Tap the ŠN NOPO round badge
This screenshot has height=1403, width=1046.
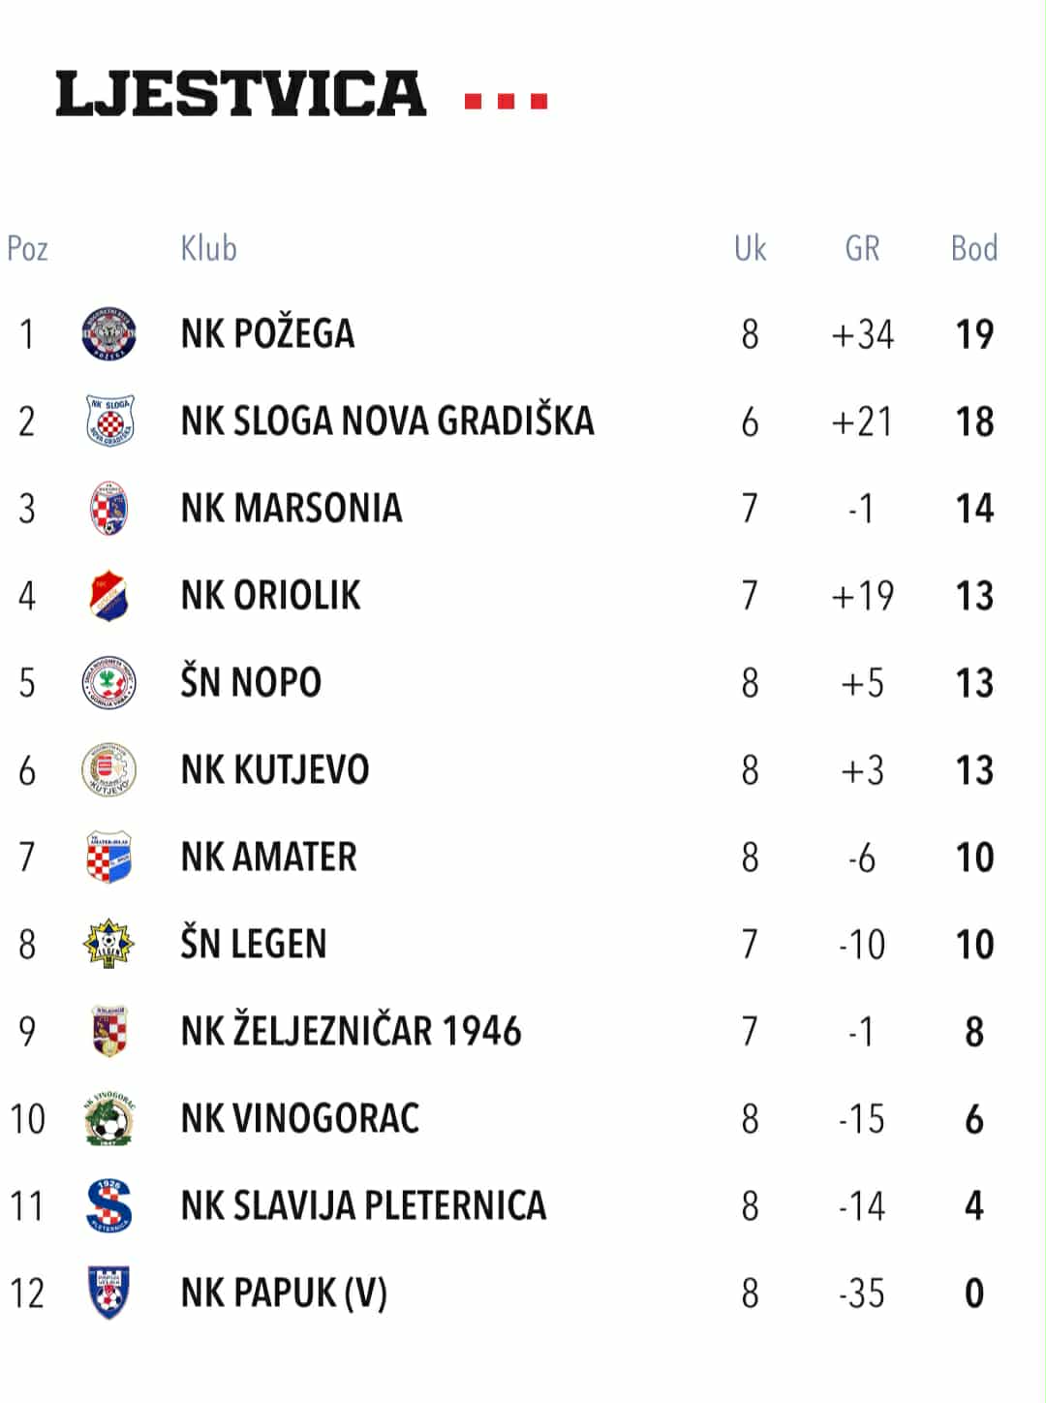(x=108, y=683)
